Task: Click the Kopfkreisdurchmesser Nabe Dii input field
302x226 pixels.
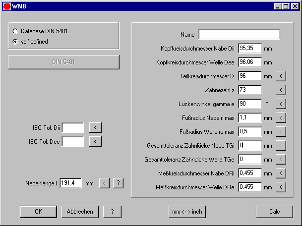Action: [x=249, y=49]
